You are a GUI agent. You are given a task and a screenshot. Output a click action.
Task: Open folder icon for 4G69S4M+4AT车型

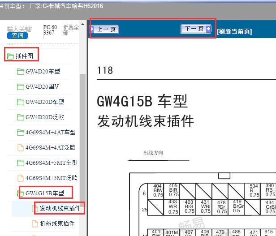pyautogui.click(x=21, y=133)
